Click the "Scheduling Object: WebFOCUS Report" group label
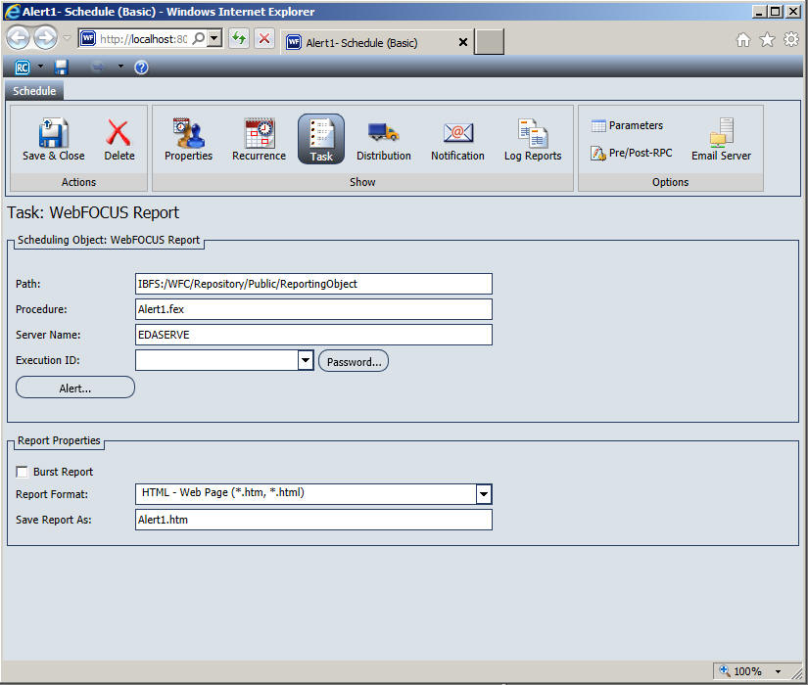 click(108, 240)
